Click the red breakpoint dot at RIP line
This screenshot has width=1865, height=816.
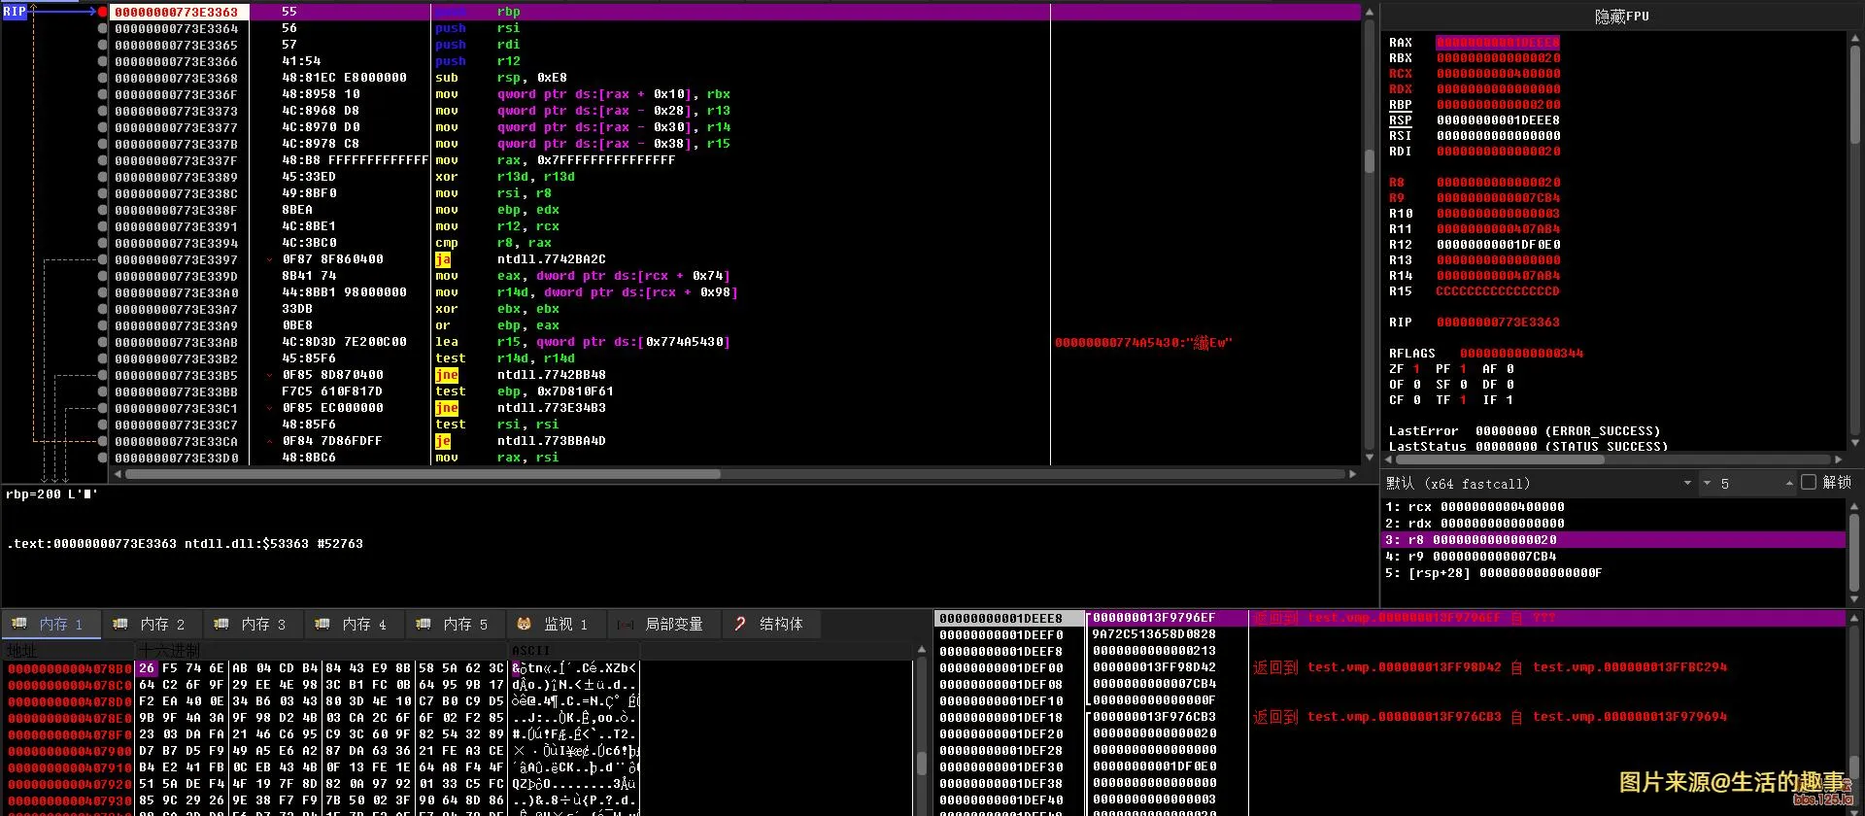pos(103,12)
